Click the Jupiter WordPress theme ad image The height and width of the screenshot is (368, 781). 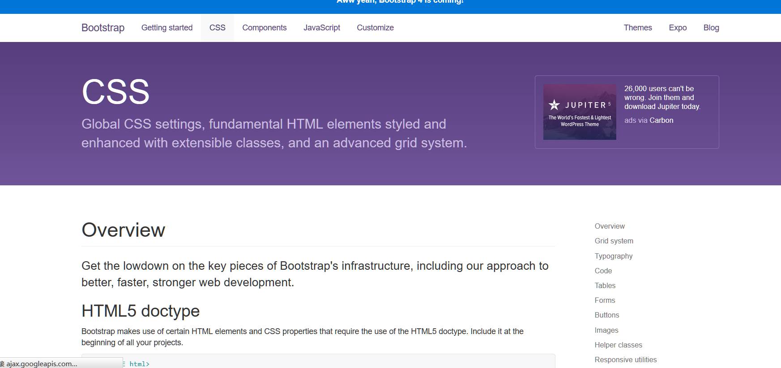[x=580, y=112]
